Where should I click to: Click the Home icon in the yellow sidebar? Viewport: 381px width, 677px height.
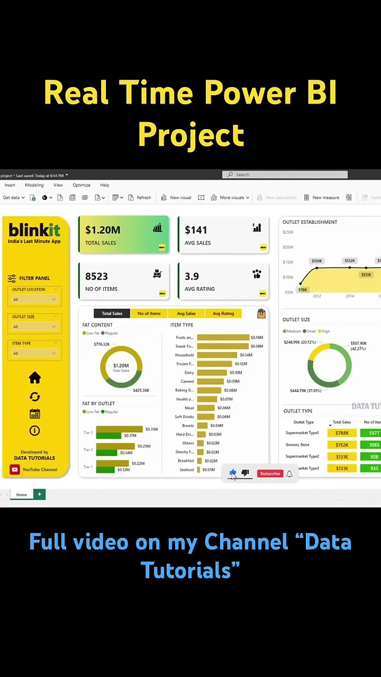(35, 378)
